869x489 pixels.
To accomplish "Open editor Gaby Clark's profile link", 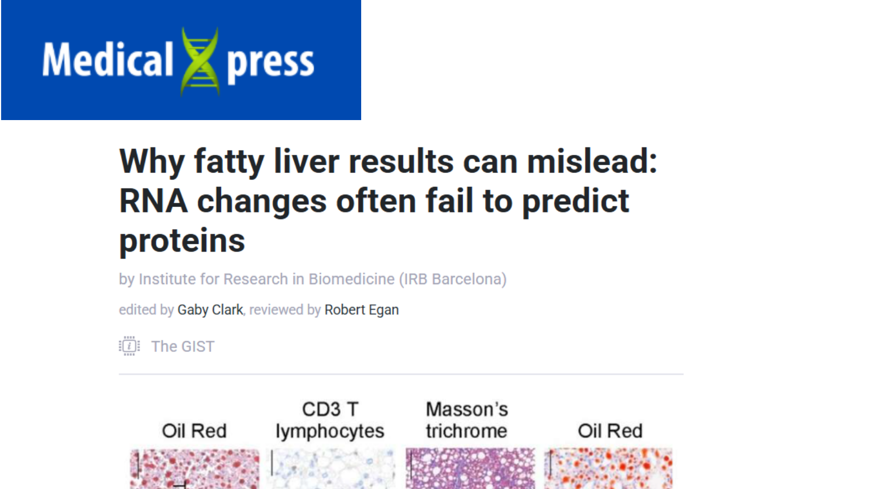I will pos(210,310).
